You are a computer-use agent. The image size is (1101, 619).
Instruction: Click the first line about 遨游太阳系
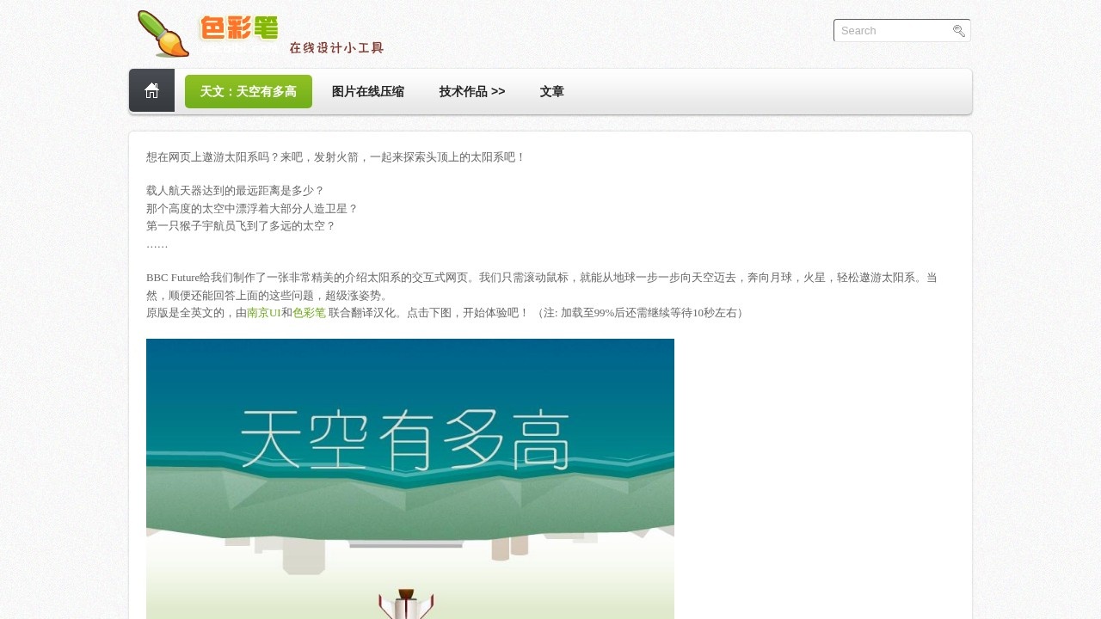335,157
